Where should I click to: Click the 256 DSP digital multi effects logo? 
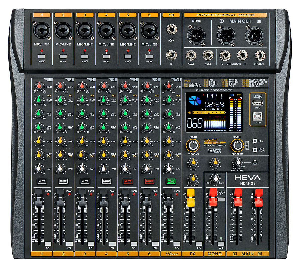(215, 142)
